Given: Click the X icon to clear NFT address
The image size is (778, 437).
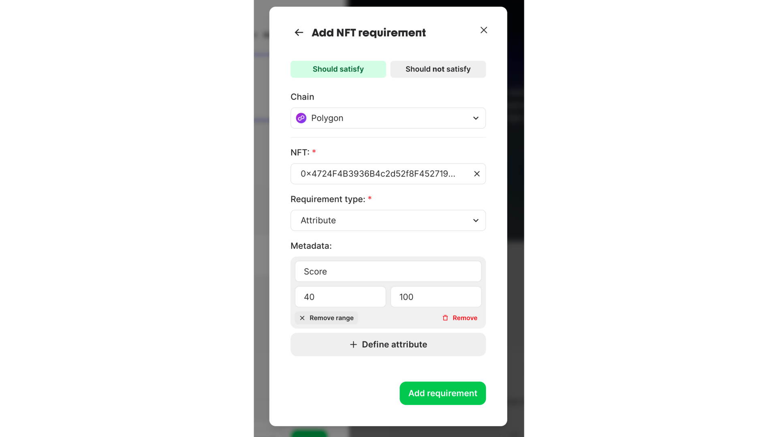Looking at the screenshot, I should pos(476,174).
